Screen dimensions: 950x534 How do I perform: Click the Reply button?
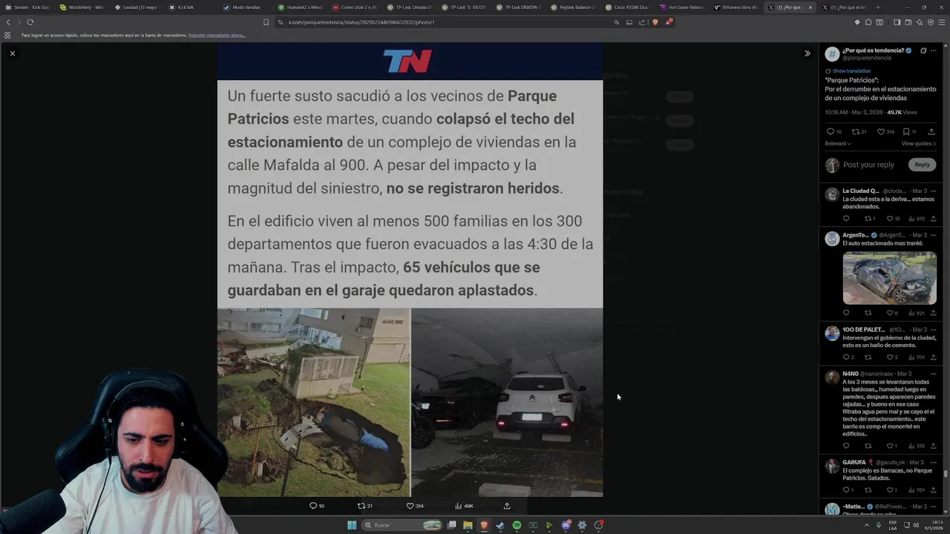click(x=922, y=165)
